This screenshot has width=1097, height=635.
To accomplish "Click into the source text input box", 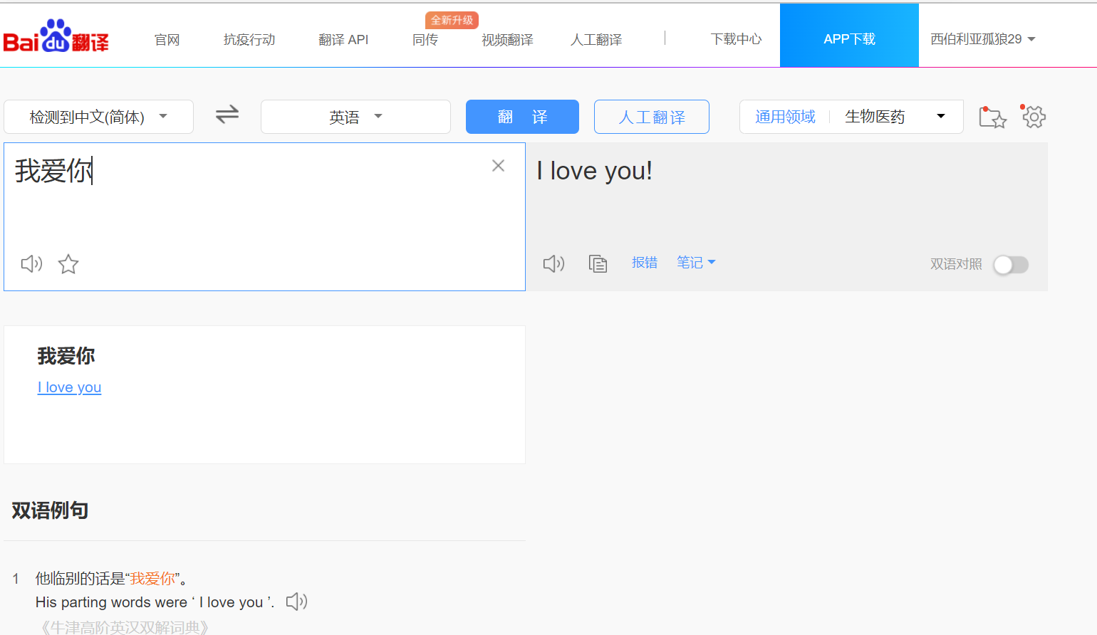I will click(264, 216).
